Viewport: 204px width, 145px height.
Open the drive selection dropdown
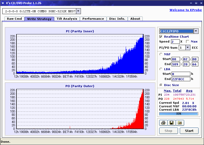pyautogui.click(x=78, y=11)
